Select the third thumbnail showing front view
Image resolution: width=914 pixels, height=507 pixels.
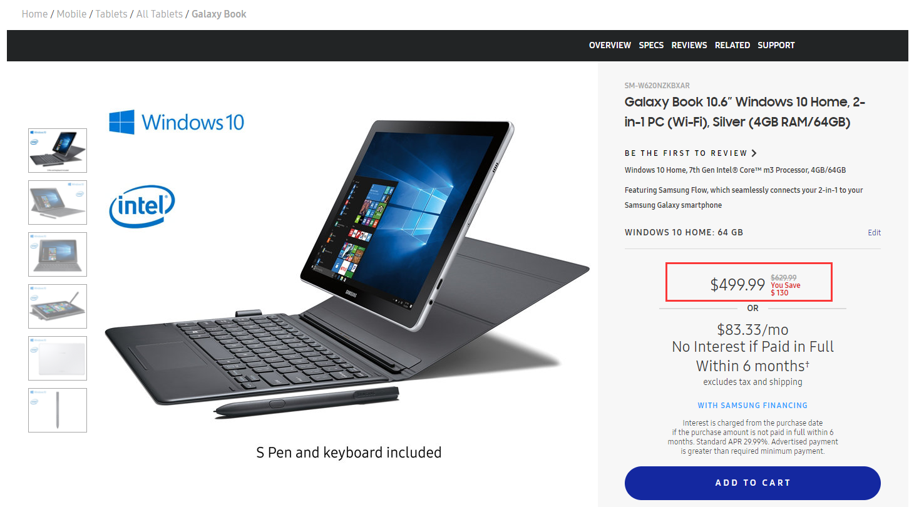tap(58, 254)
